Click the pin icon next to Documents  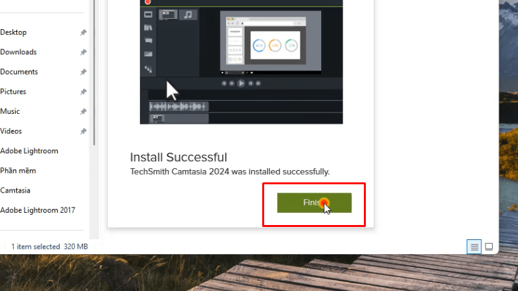[x=84, y=72]
